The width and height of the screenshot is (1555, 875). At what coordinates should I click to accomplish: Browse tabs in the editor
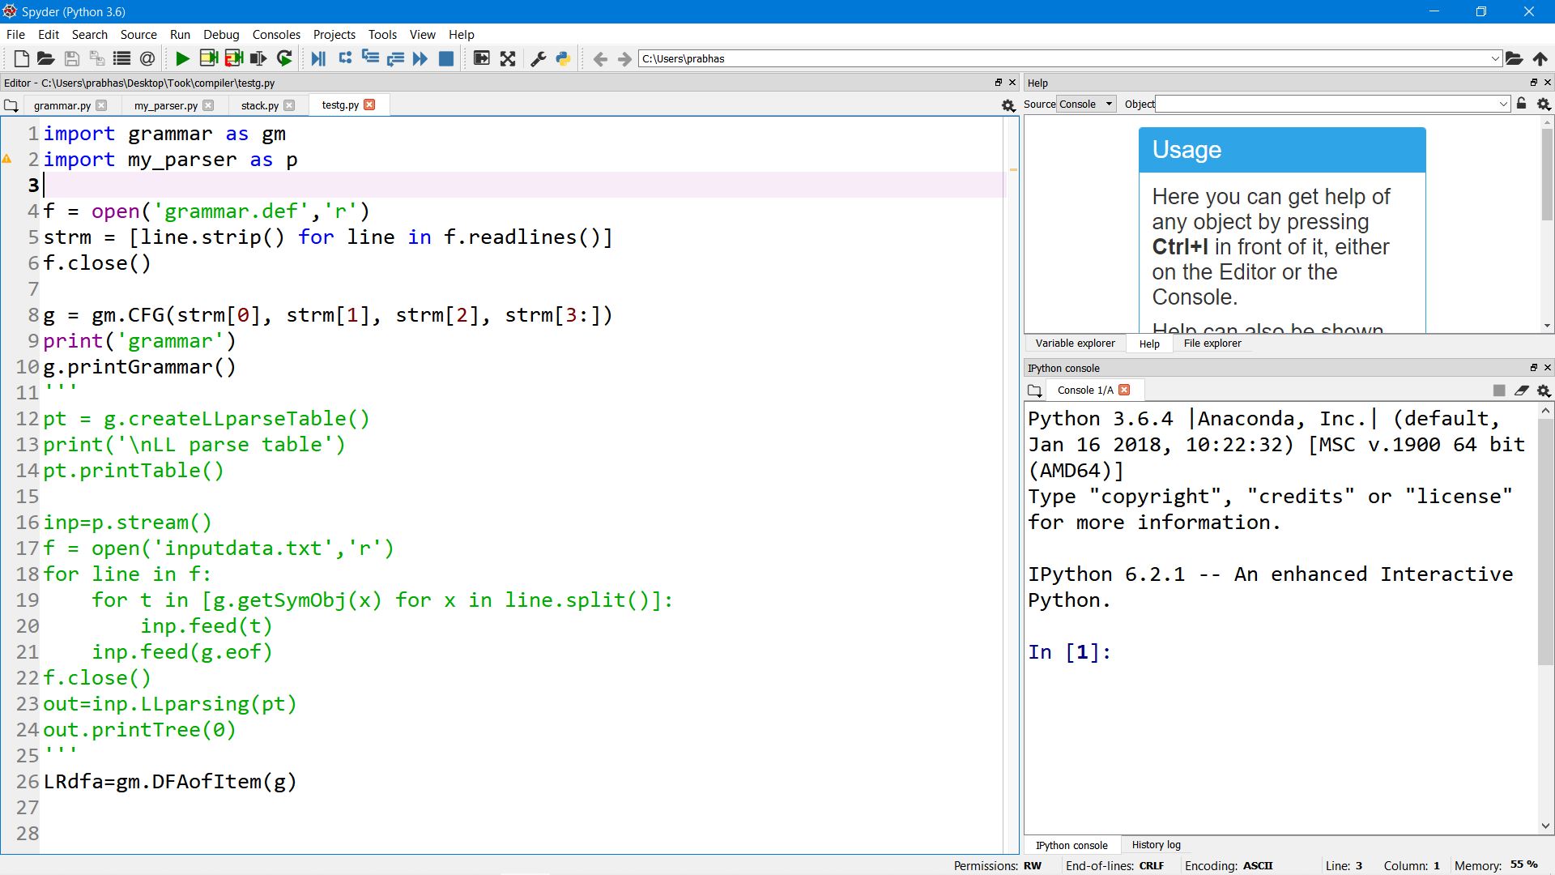(11, 105)
